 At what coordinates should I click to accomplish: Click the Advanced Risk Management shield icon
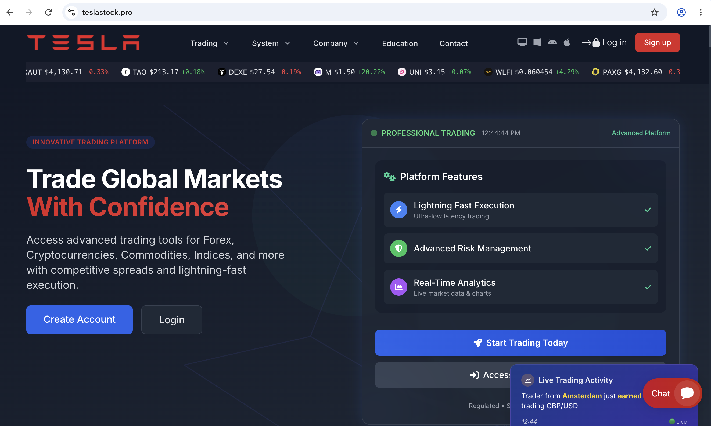[398, 248]
